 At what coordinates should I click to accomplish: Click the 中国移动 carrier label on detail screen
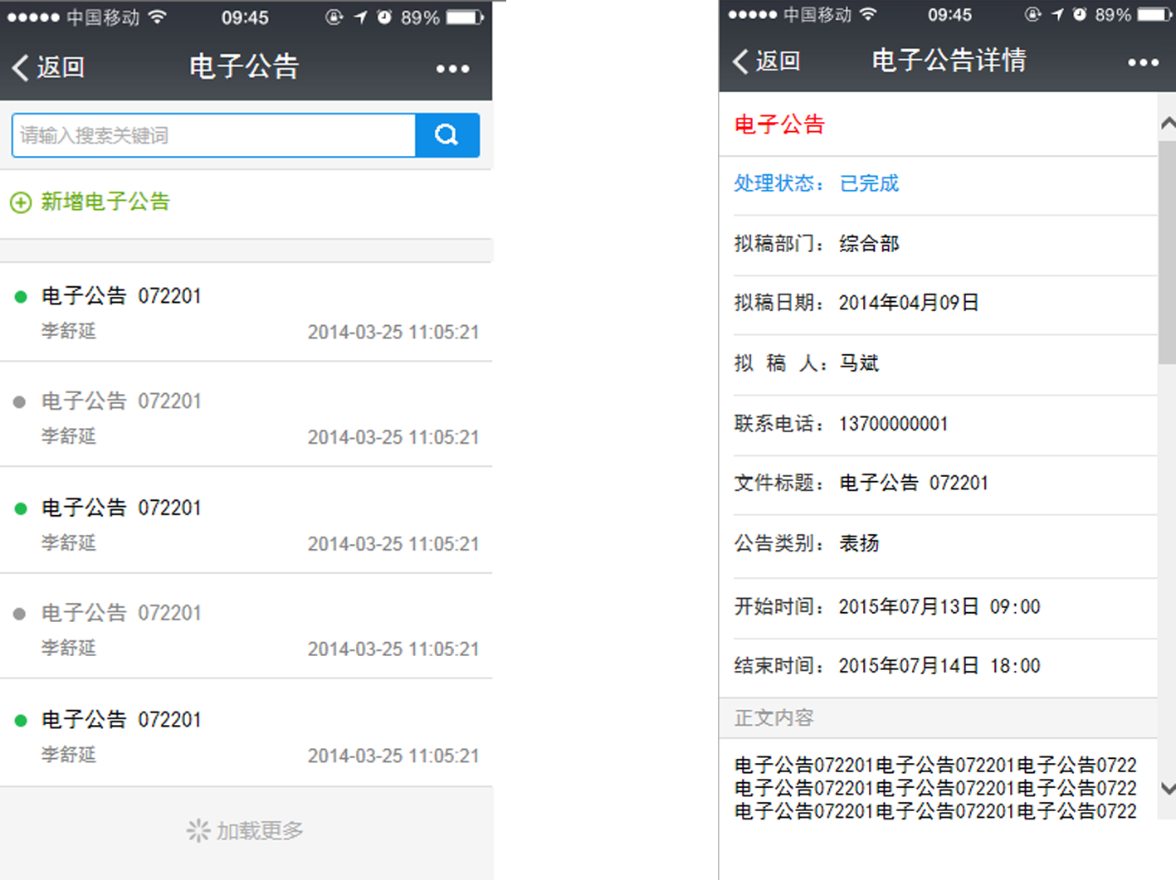pos(817,15)
